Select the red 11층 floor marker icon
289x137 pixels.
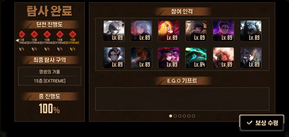coord(22,34)
